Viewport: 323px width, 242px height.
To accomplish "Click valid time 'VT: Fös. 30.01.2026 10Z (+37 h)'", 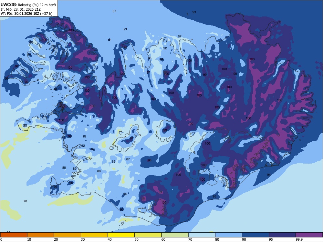I will 26,14.
